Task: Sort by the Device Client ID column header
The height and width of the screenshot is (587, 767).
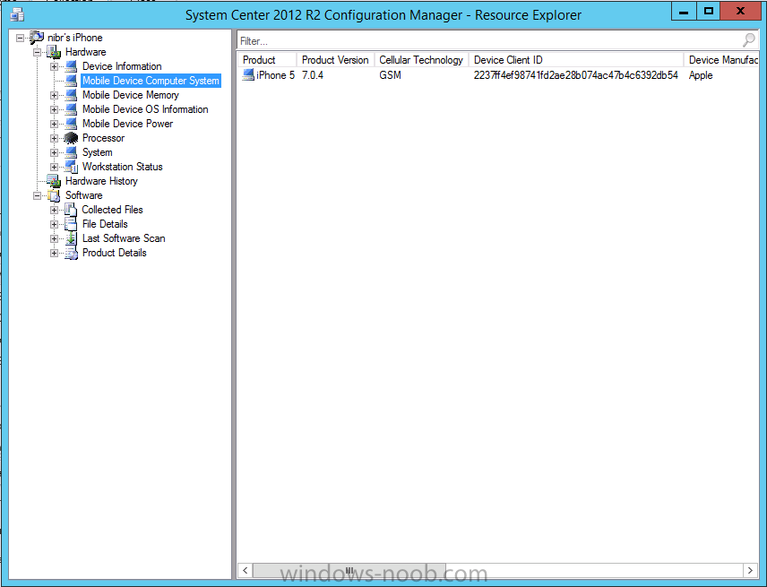Action: click(x=576, y=60)
